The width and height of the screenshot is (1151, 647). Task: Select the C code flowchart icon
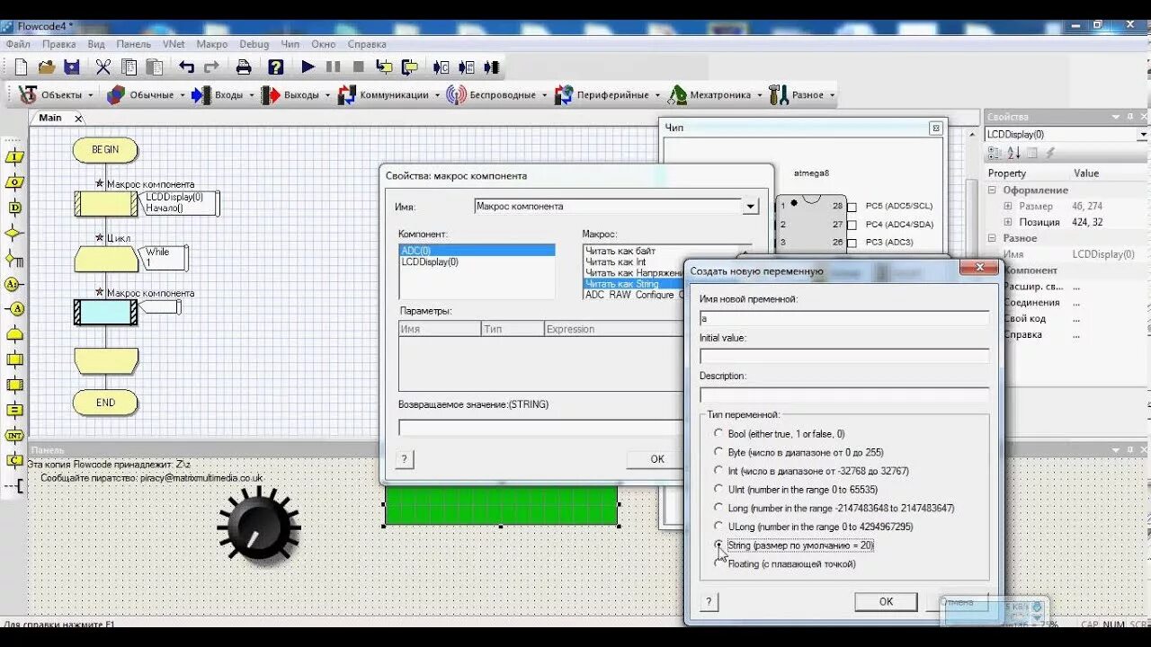pos(14,461)
